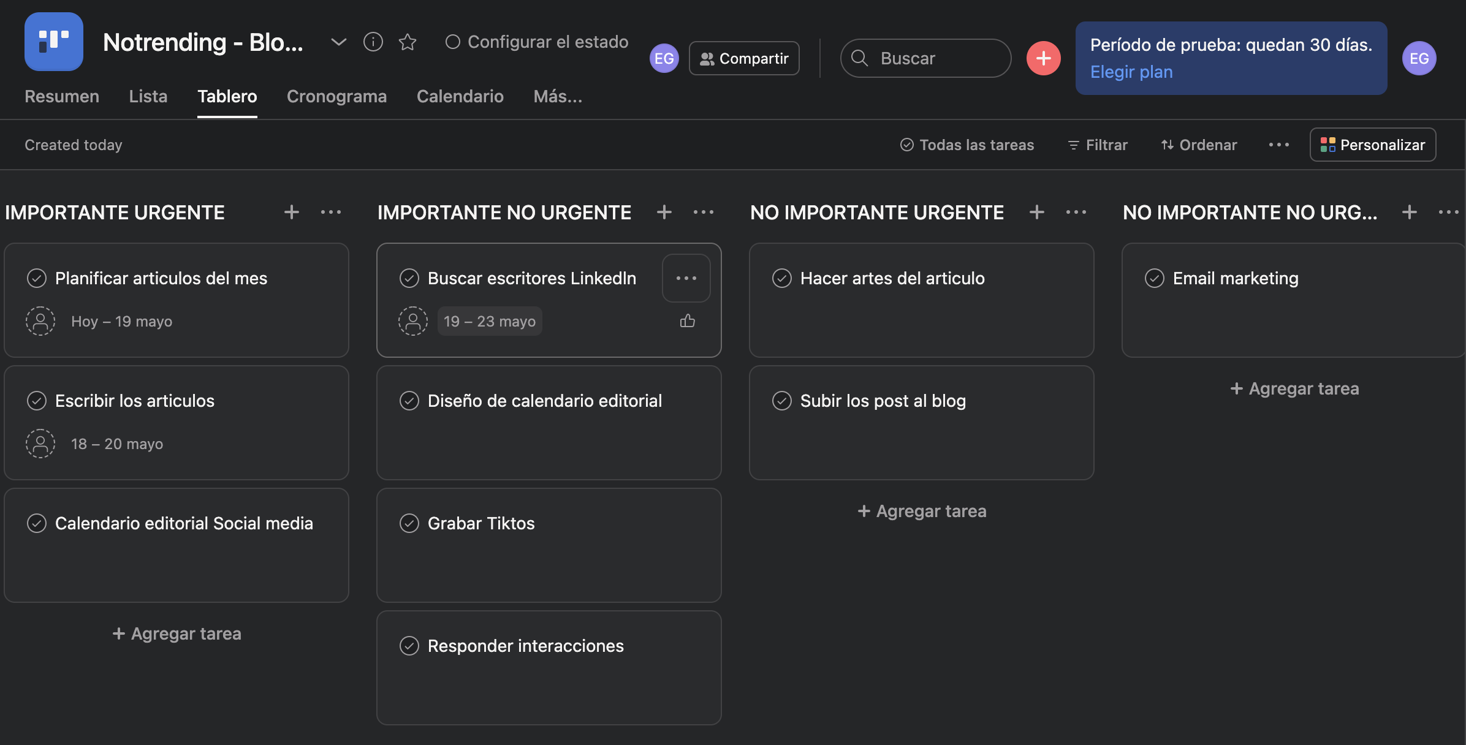Add task to IMPORTANTE URGENTE column header

pos(292,212)
